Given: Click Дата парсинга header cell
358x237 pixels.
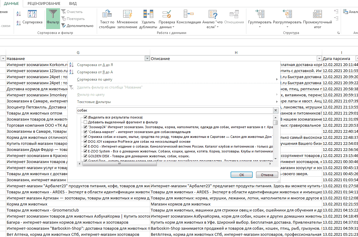Looking at the screenshot, I should pyautogui.click(x=339, y=58).
